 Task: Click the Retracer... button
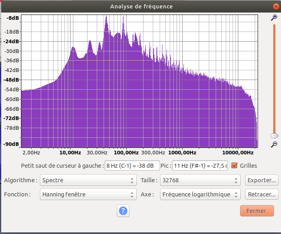(262, 194)
